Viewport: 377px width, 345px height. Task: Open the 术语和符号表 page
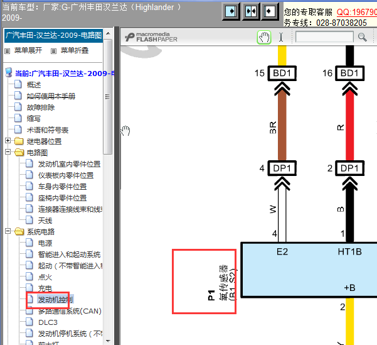tap(48, 130)
